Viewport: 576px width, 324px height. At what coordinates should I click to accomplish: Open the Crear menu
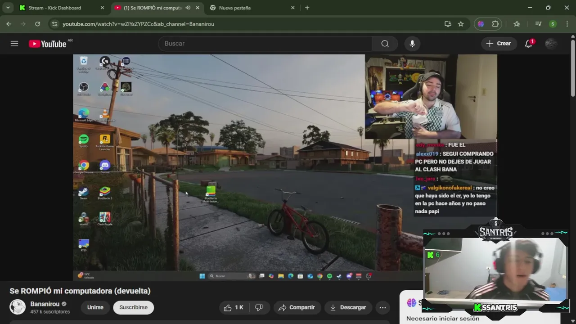pos(499,44)
